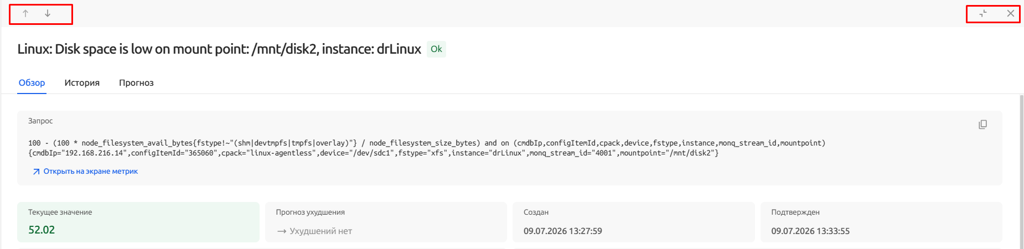Copy the query using the copy icon
1024x249 pixels.
(x=982, y=124)
